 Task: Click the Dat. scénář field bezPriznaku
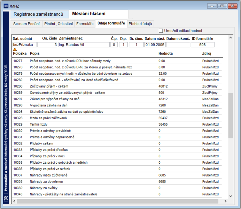point(25,45)
